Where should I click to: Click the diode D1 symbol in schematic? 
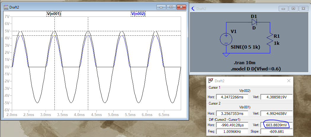pos(254,22)
